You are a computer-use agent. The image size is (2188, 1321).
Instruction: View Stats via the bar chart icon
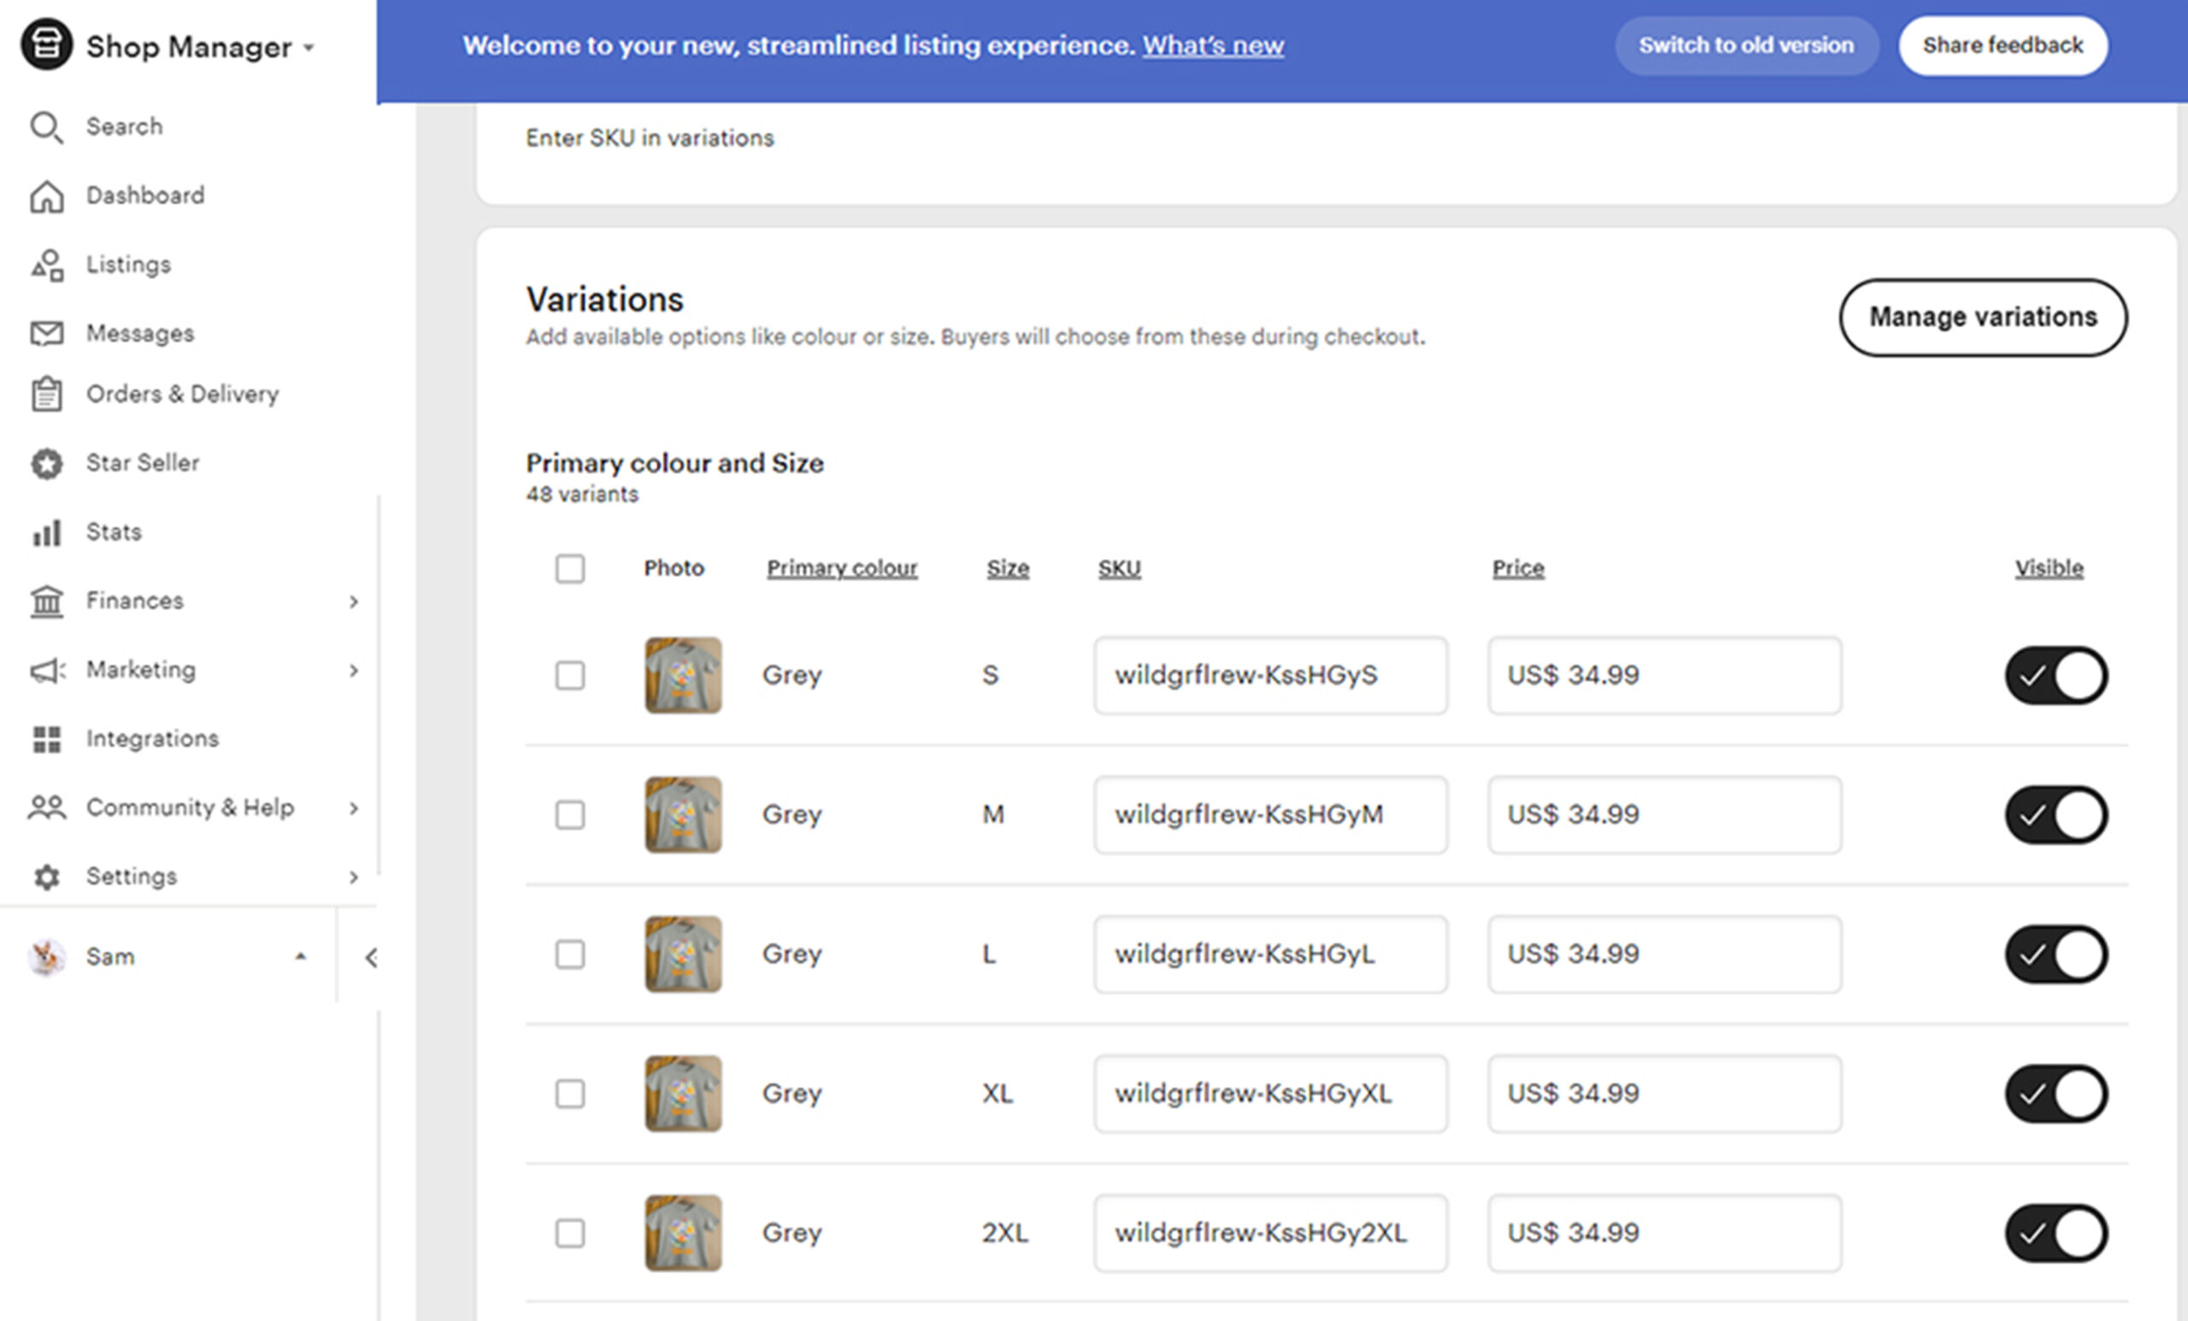coord(46,531)
